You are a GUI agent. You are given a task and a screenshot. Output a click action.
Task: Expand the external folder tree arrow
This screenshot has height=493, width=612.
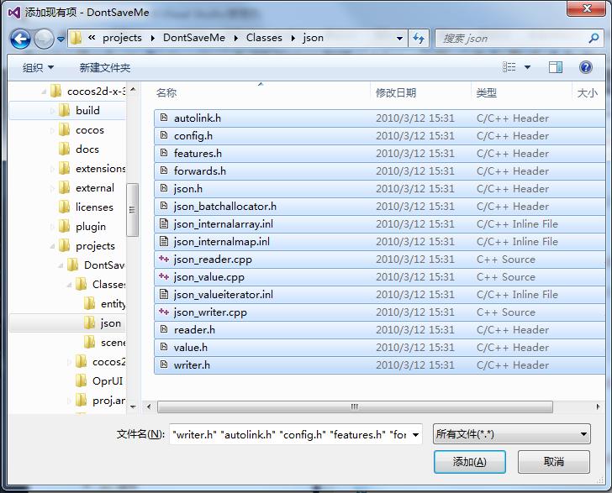[52, 188]
